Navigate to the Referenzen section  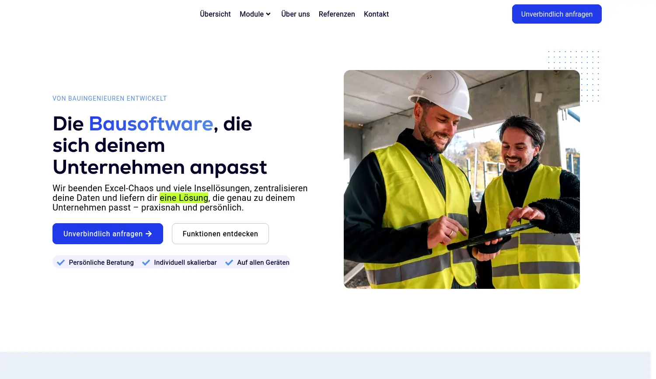pos(337,14)
